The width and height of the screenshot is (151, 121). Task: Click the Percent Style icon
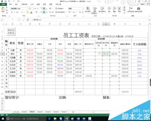(x=74, y=12)
